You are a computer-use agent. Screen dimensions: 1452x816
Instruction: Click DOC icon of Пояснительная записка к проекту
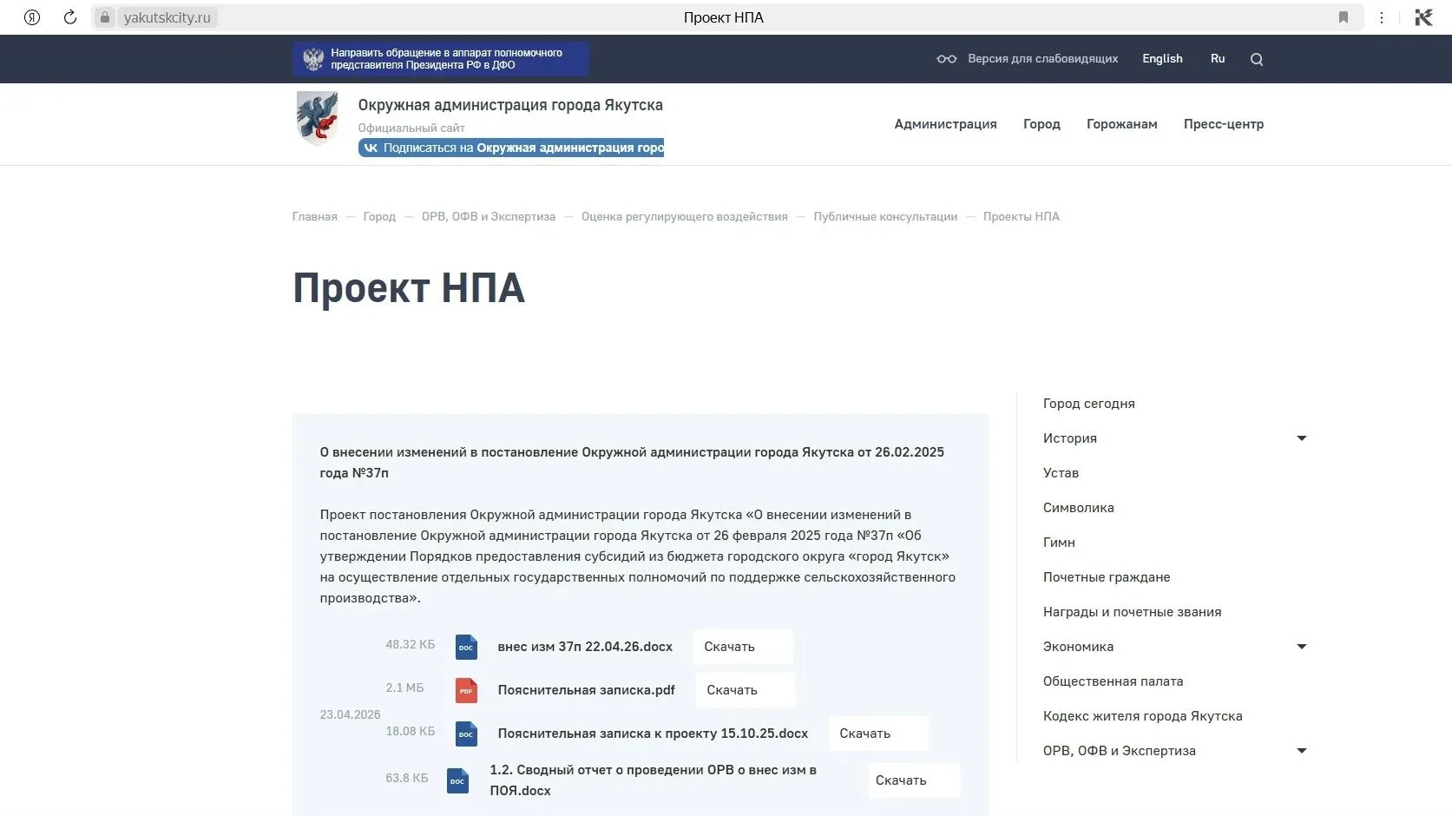click(466, 734)
